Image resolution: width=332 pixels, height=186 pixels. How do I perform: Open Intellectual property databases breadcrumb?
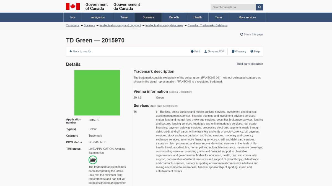[x=164, y=25]
